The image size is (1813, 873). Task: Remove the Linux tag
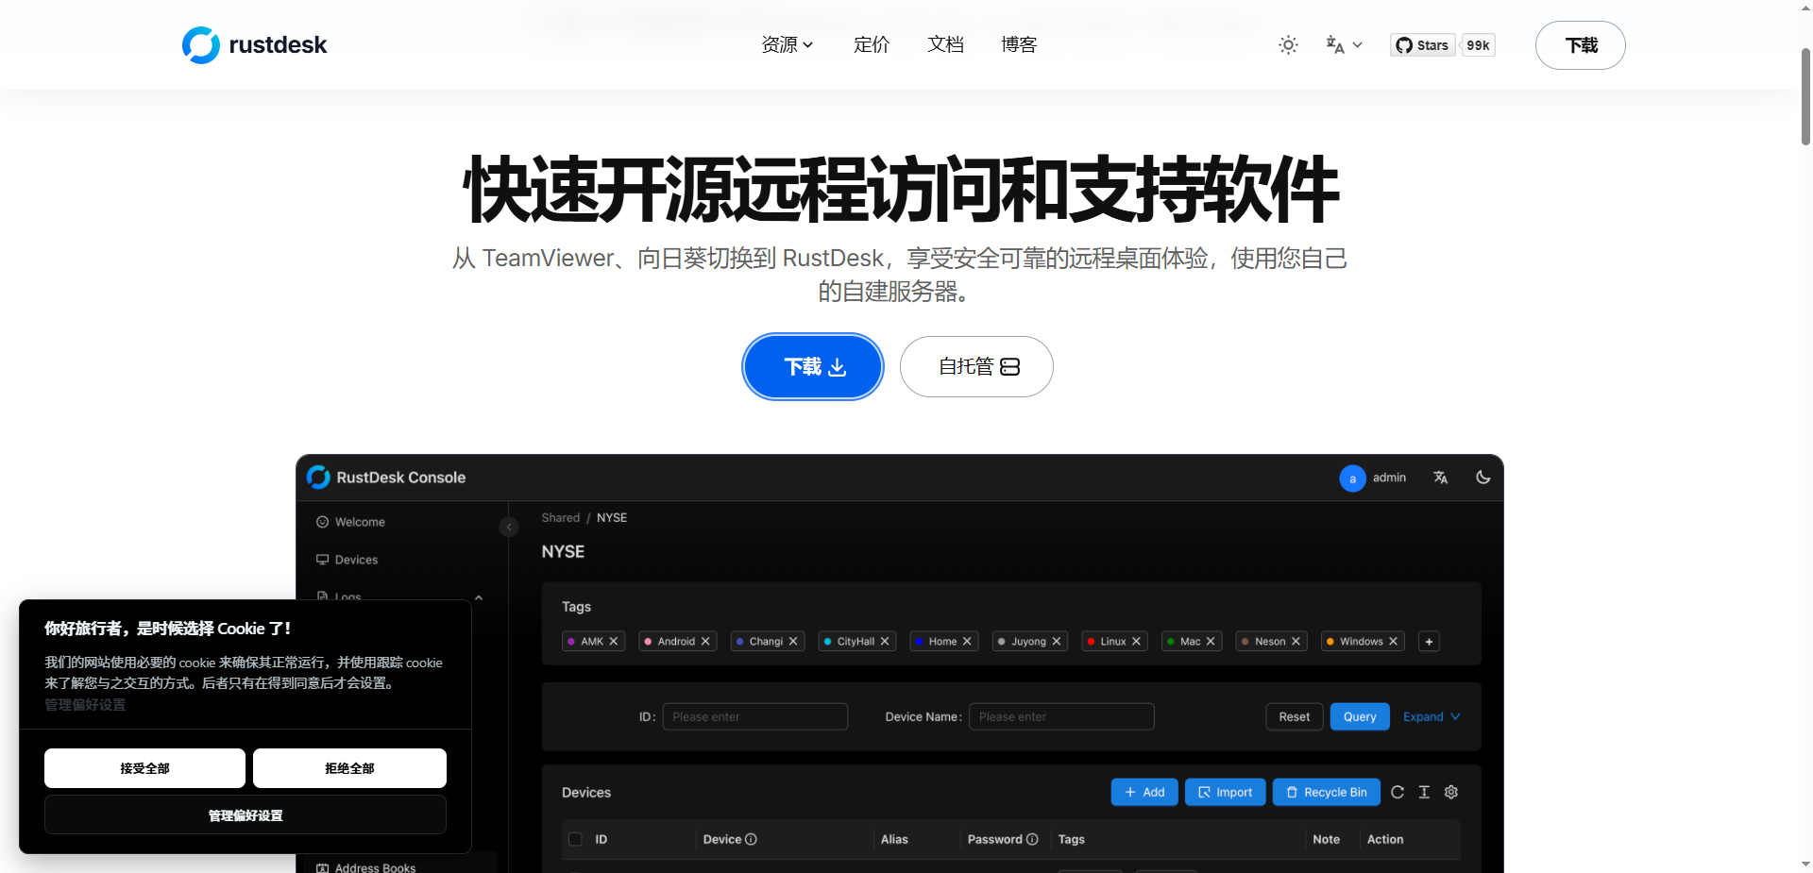coord(1136,641)
